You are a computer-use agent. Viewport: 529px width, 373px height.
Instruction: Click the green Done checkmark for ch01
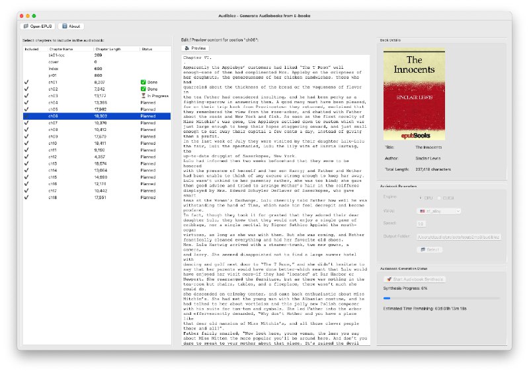point(143,82)
